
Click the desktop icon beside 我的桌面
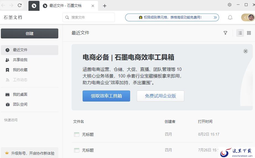coord(7,95)
